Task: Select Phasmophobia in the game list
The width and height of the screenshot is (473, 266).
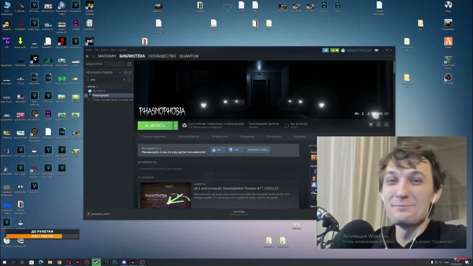Action: pyautogui.click(x=109, y=95)
